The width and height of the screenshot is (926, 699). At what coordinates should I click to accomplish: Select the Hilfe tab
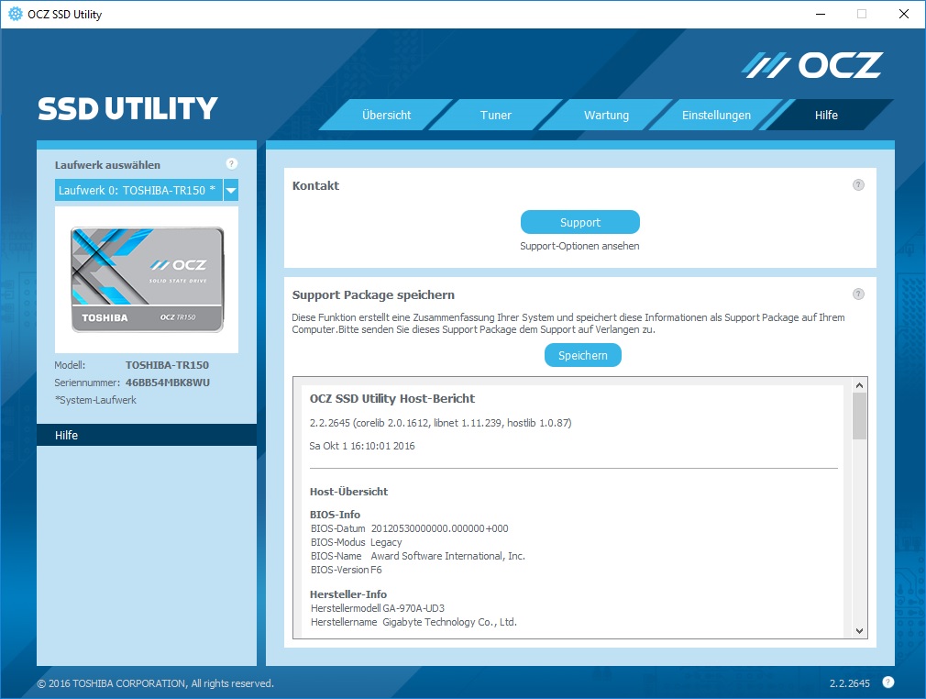826,116
